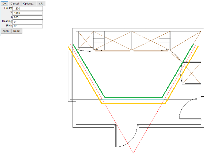The height and width of the screenshot is (155, 218).
Task: Select the green view cone line
Action: tap(133, 97)
